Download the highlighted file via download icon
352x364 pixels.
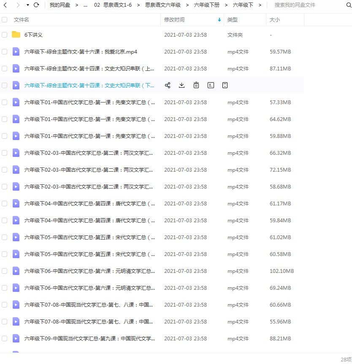[181, 85]
